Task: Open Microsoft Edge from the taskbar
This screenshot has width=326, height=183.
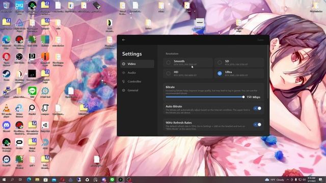Action: click(29, 179)
